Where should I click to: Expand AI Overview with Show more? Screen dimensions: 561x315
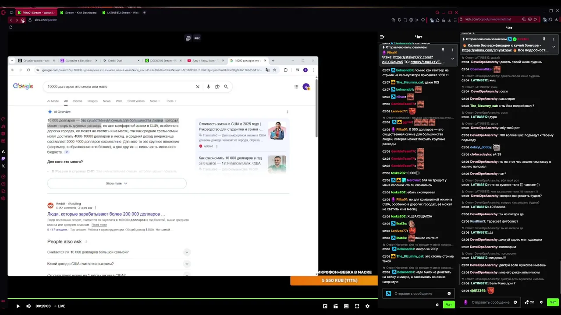coord(117,183)
